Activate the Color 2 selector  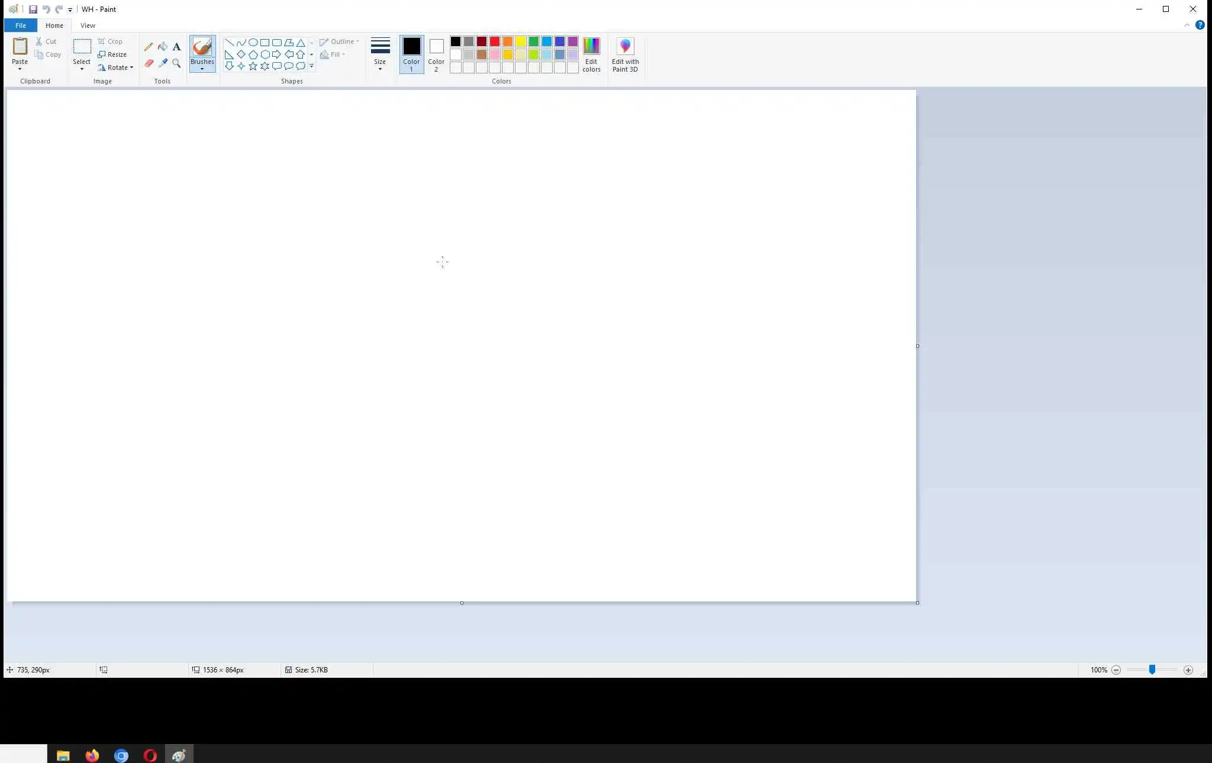pyautogui.click(x=436, y=54)
